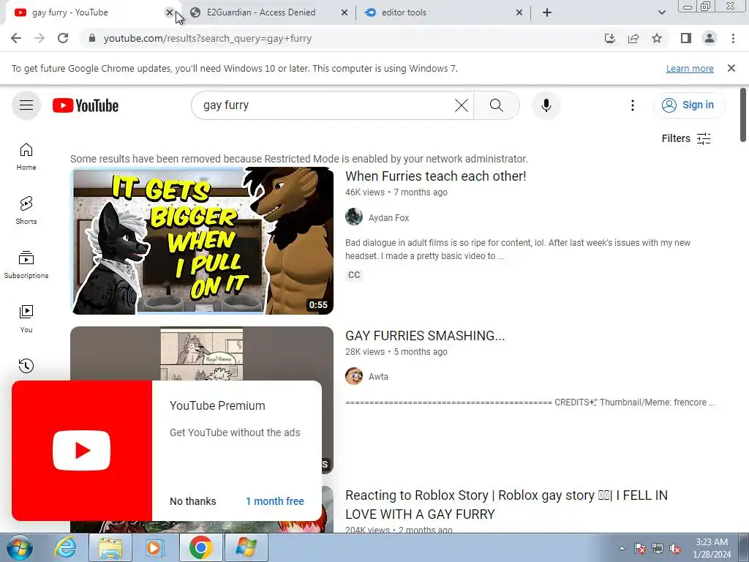This screenshot has width=749, height=562.
Task: Clear the search box with X icon
Action: click(462, 105)
